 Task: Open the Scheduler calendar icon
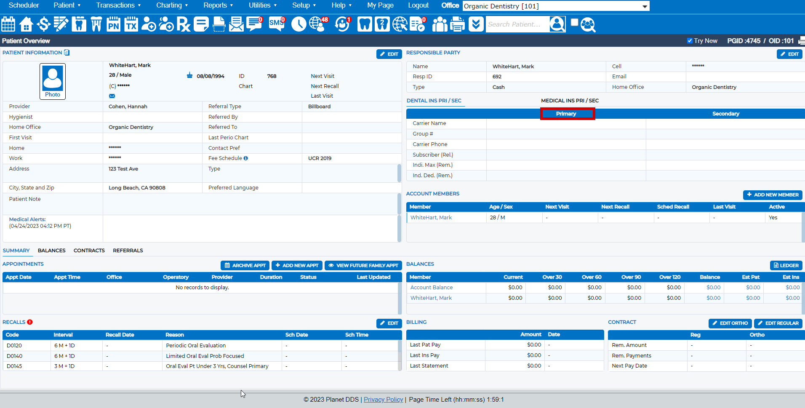pyautogui.click(x=8, y=24)
